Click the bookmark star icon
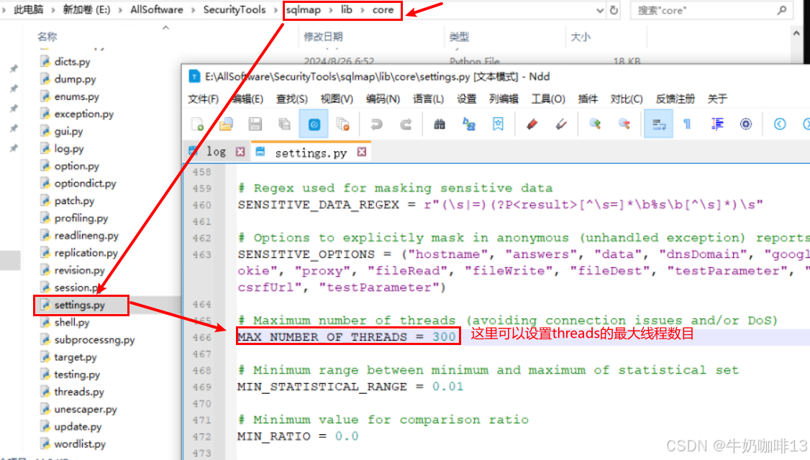This screenshot has width=810, height=460. click(498, 124)
